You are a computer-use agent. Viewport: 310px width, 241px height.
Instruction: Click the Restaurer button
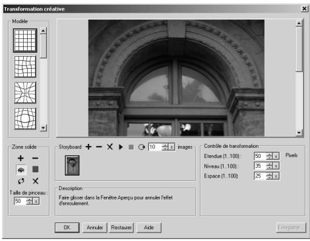121,228
